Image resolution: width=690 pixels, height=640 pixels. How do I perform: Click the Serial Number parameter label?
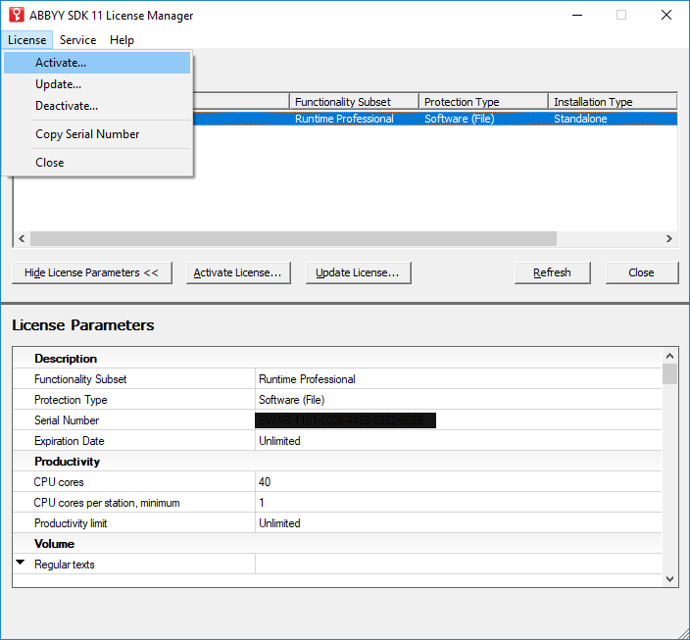coord(67,420)
